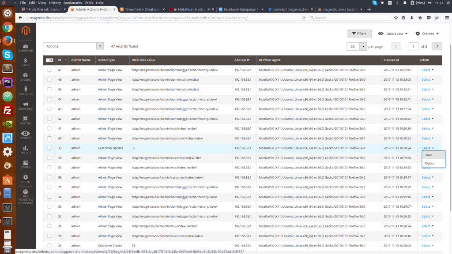Open the Security eye icon
This screenshot has height=254, width=452.
point(26,134)
